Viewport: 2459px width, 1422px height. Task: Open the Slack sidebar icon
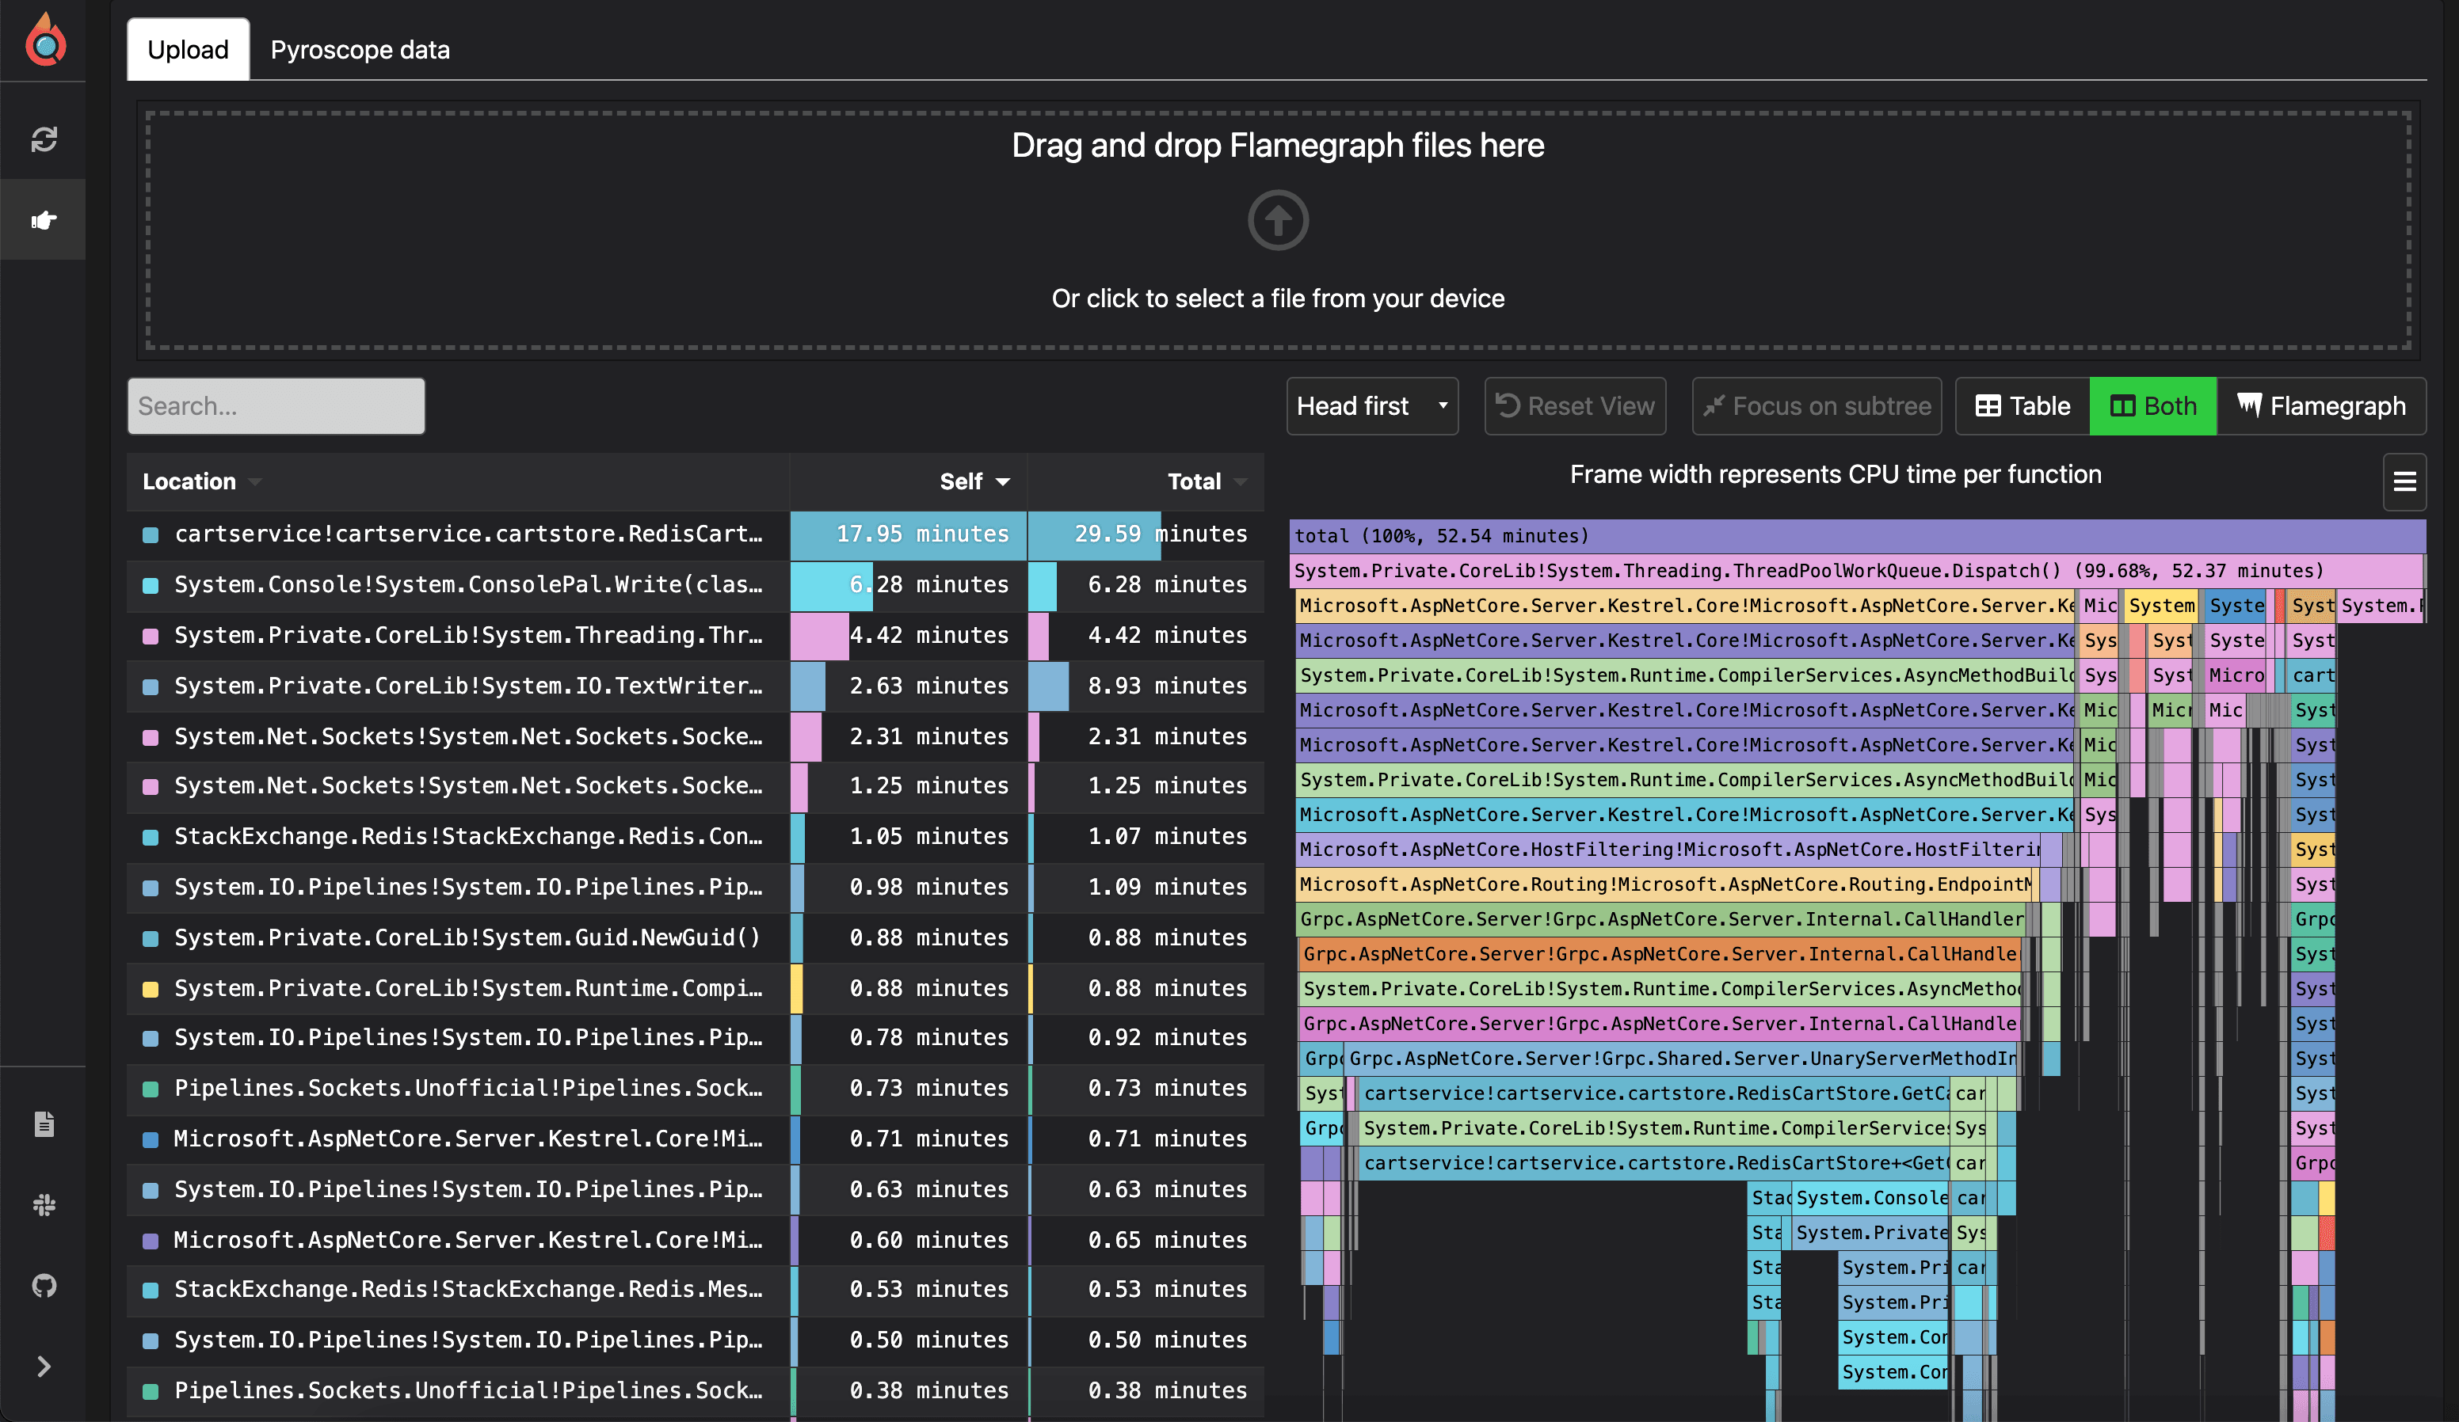tap(44, 1204)
